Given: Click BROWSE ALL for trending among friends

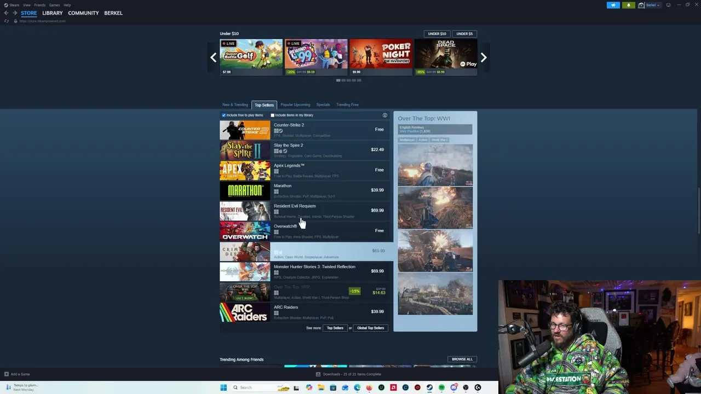Looking at the screenshot, I should [x=462, y=359].
